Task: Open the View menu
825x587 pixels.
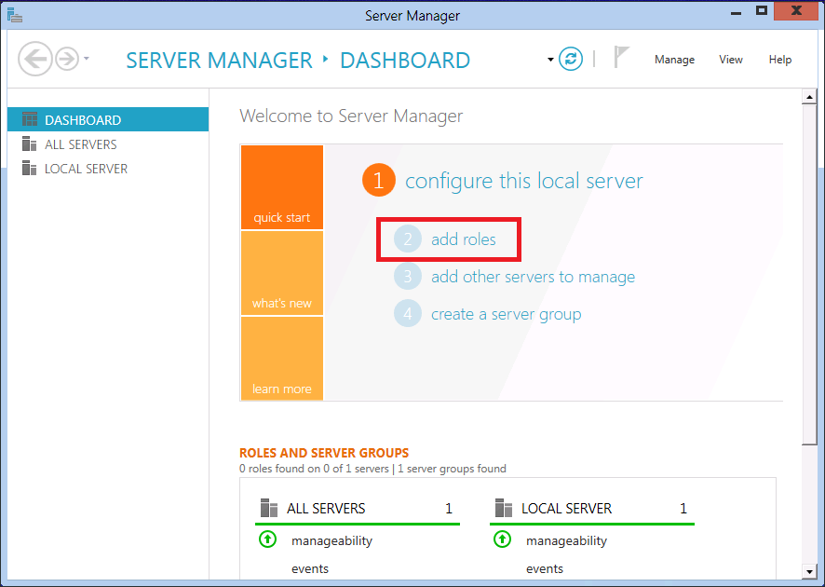Action: [730, 60]
